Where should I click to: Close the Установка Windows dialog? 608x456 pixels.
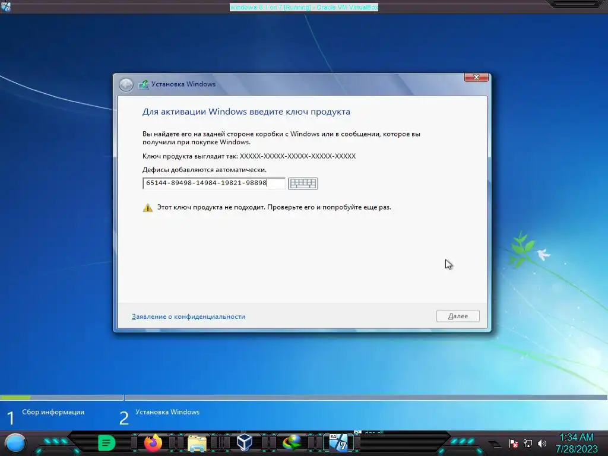point(476,77)
